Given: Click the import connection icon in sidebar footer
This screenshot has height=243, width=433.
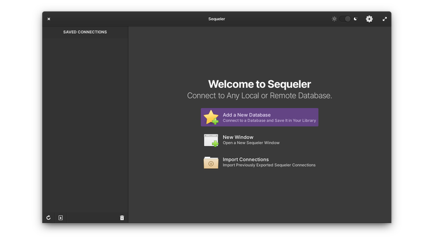Looking at the screenshot, I should coord(61,218).
